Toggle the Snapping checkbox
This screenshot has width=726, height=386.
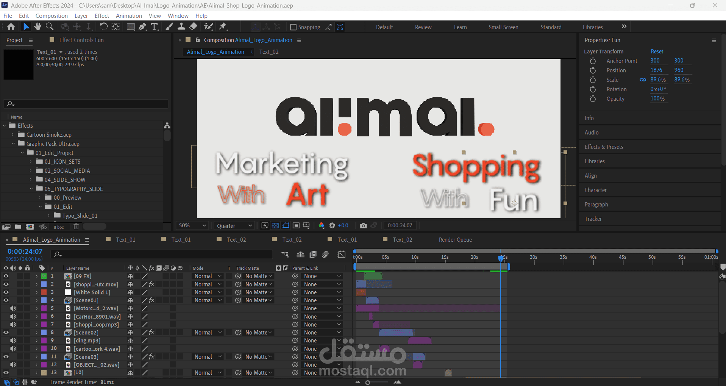click(293, 27)
